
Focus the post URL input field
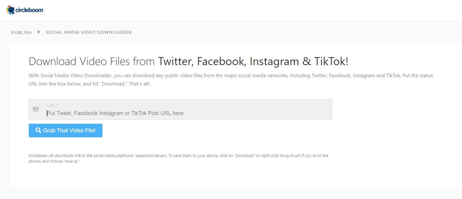coord(186,113)
